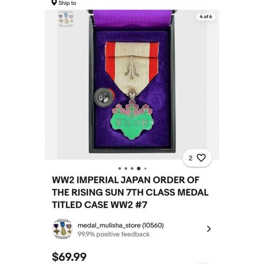Click the heart watchlist icon
Viewport: 264px width, 264px height.
coord(201,157)
